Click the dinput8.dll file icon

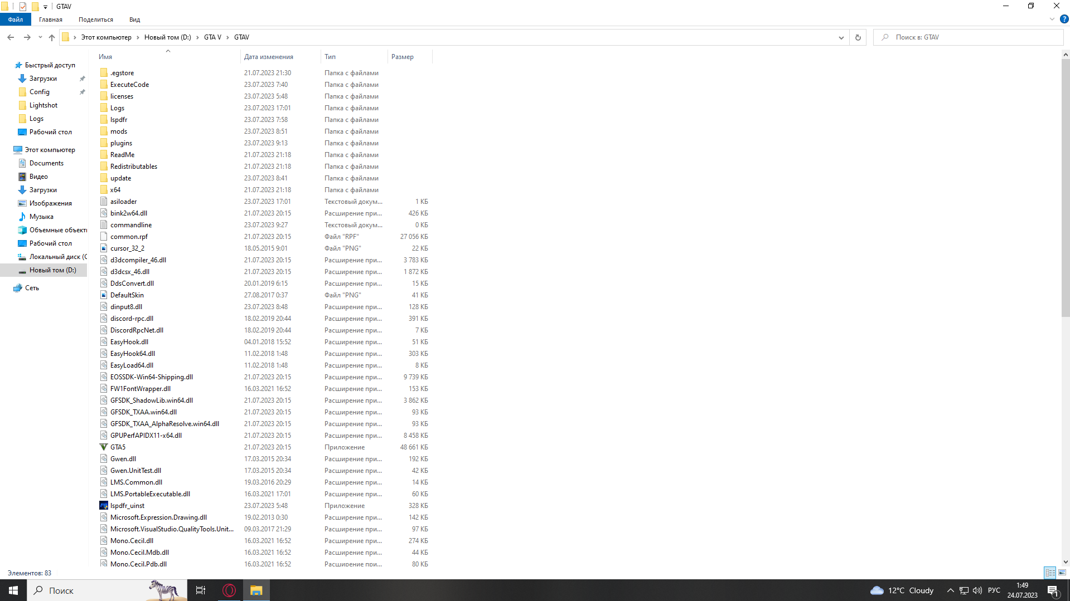[x=104, y=306]
